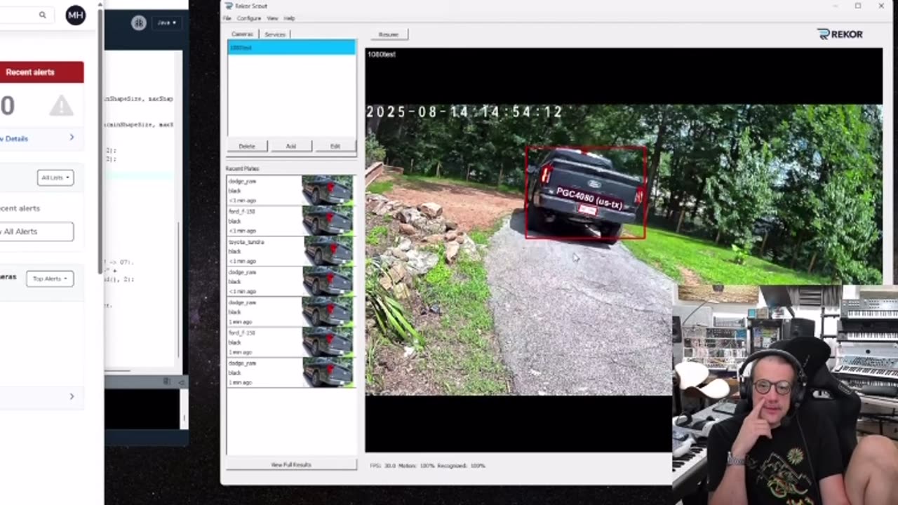This screenshot has height=505, width=898.
Task: Open the Configure menu
Action: point(248,18)
